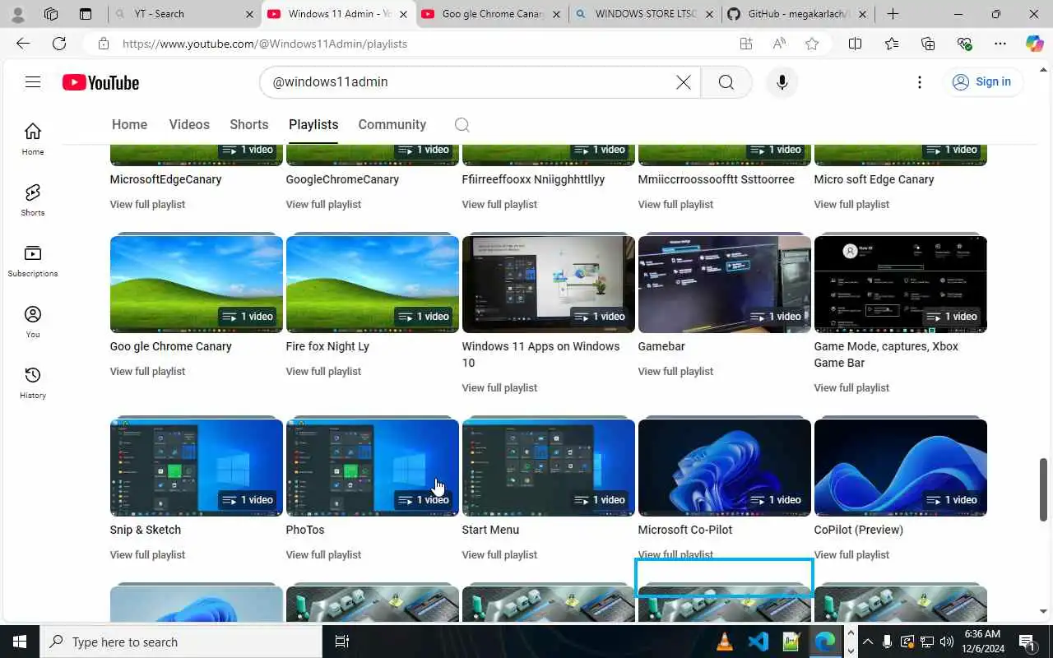Click the YouTube search magnifier button
1053x658 pixels.
tap(726, 82)
